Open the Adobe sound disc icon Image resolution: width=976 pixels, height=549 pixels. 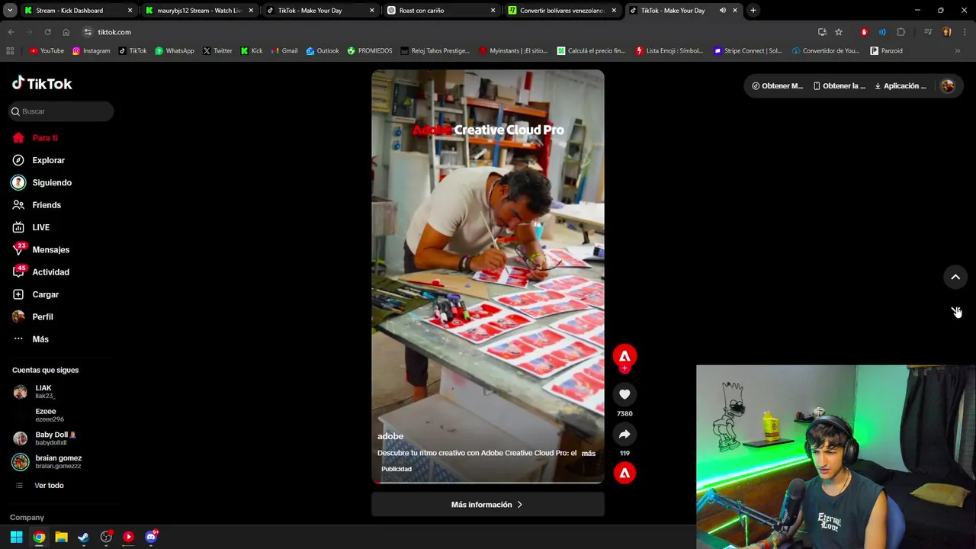[624, 474]
